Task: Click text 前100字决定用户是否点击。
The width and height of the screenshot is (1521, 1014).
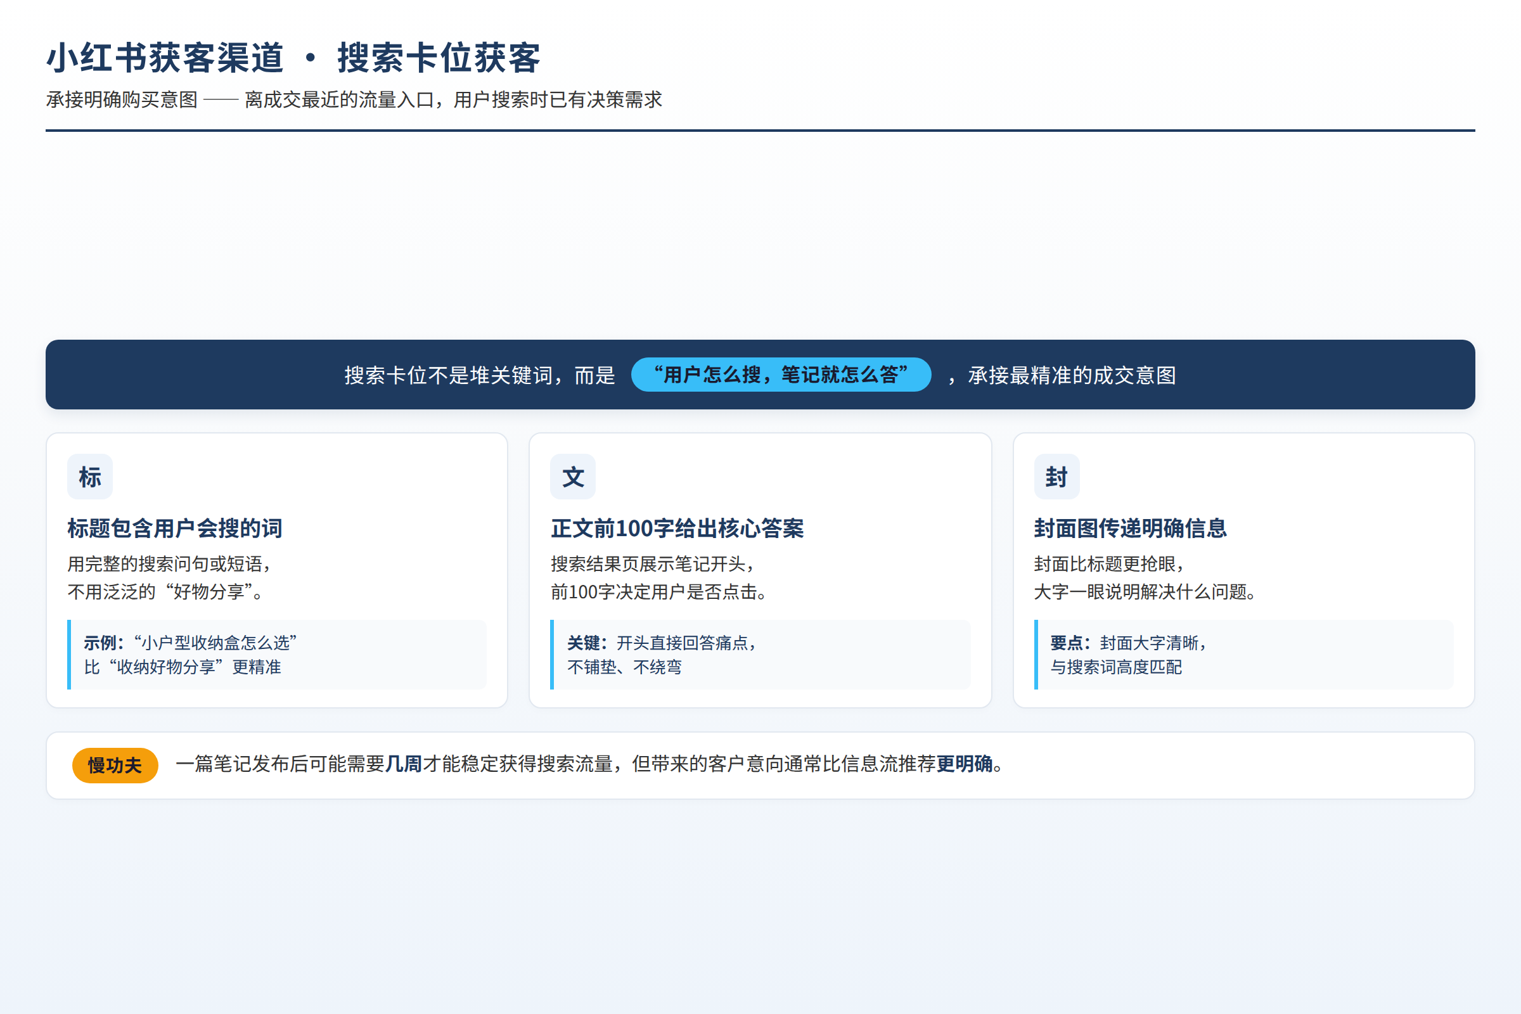Action: point(660,592)
